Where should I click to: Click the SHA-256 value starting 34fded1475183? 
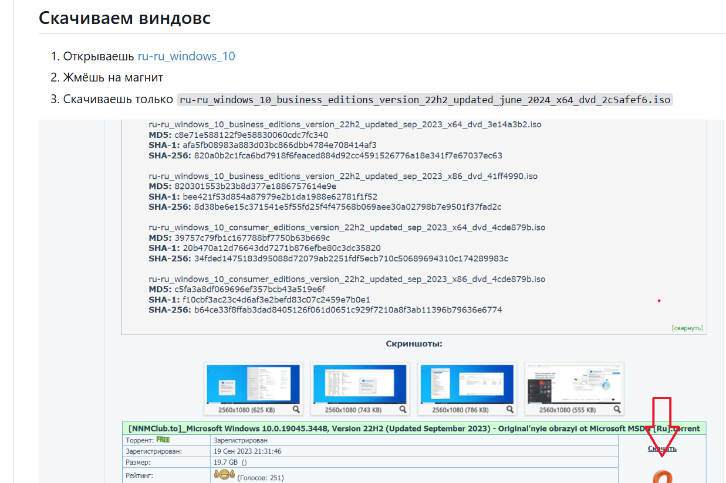click(351, 258)
